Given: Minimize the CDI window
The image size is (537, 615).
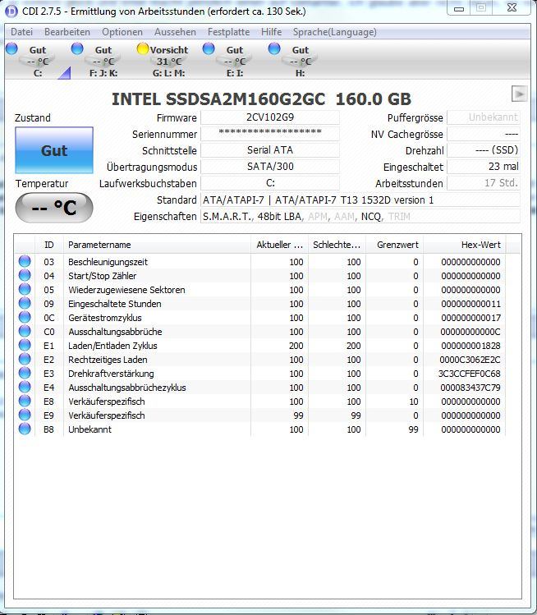Looking at the screenshot, I should 459,8.
